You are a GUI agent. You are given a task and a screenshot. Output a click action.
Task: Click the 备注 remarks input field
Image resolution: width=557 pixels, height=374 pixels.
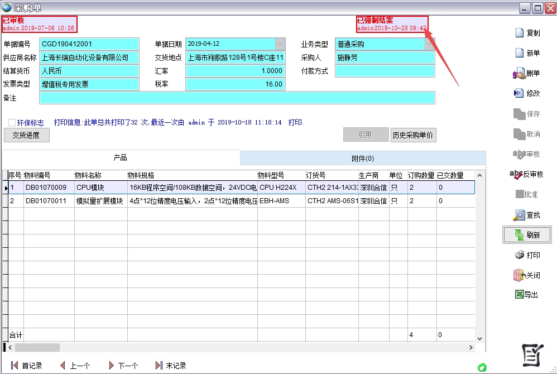[237, 98]
